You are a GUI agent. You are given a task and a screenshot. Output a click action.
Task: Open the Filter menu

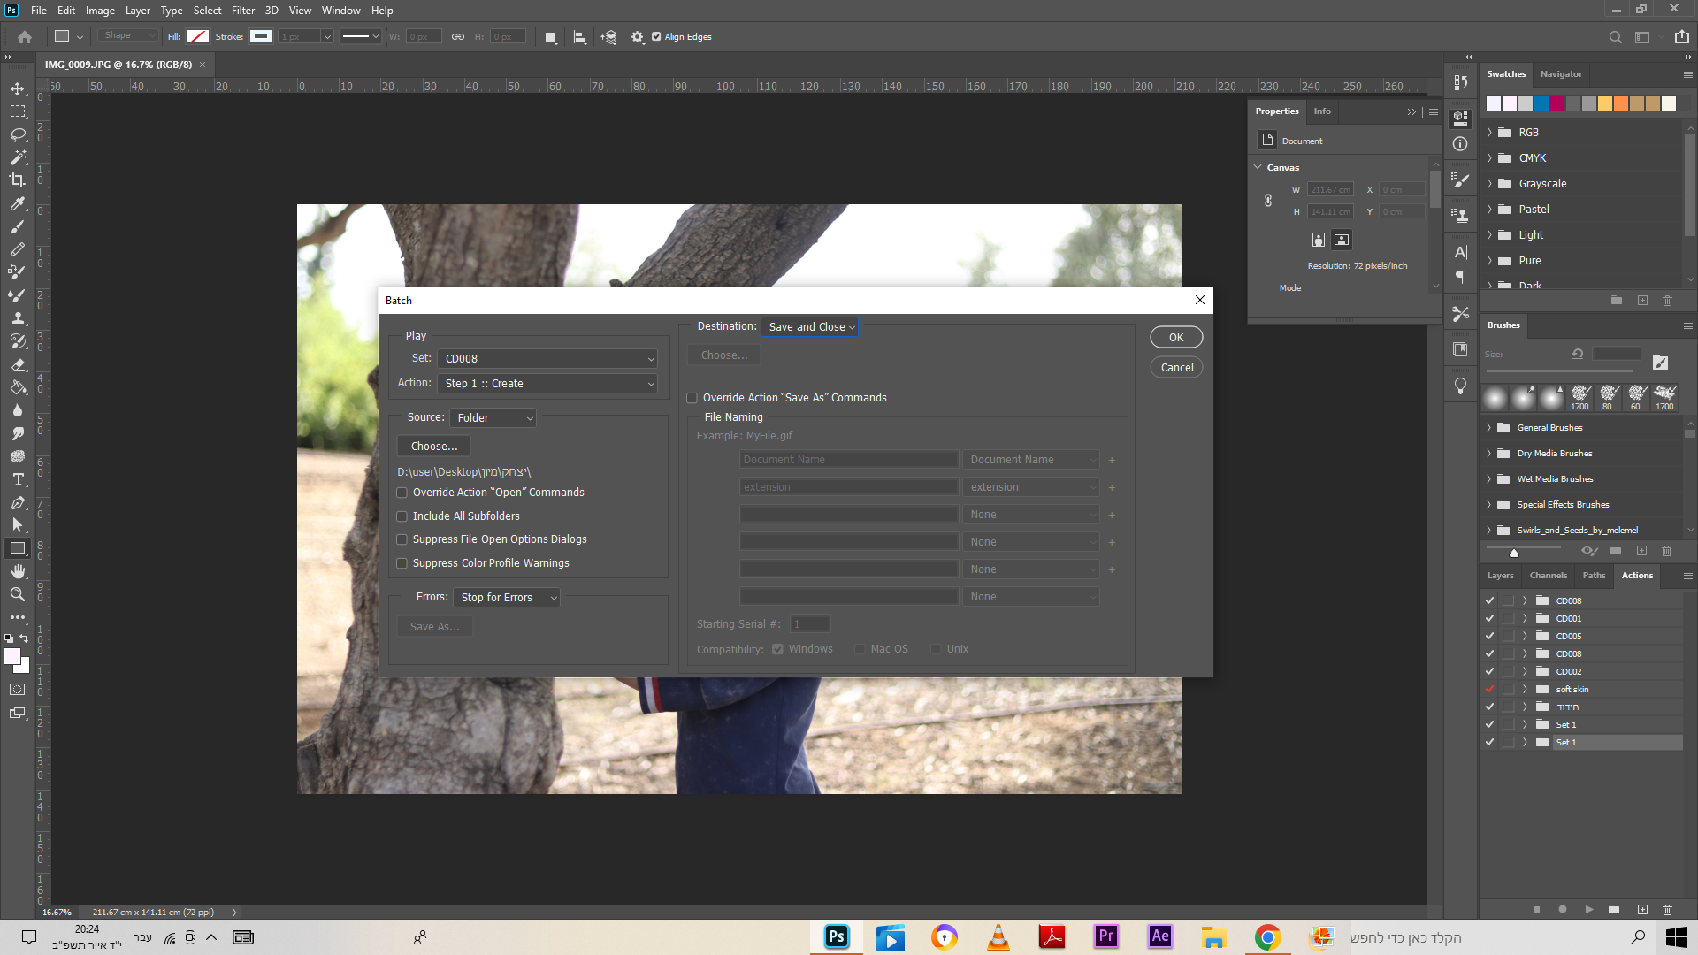[242, 11]
